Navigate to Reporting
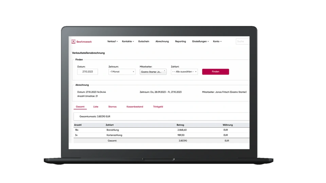This screenshot has height=183, width=326. (180, 41)
